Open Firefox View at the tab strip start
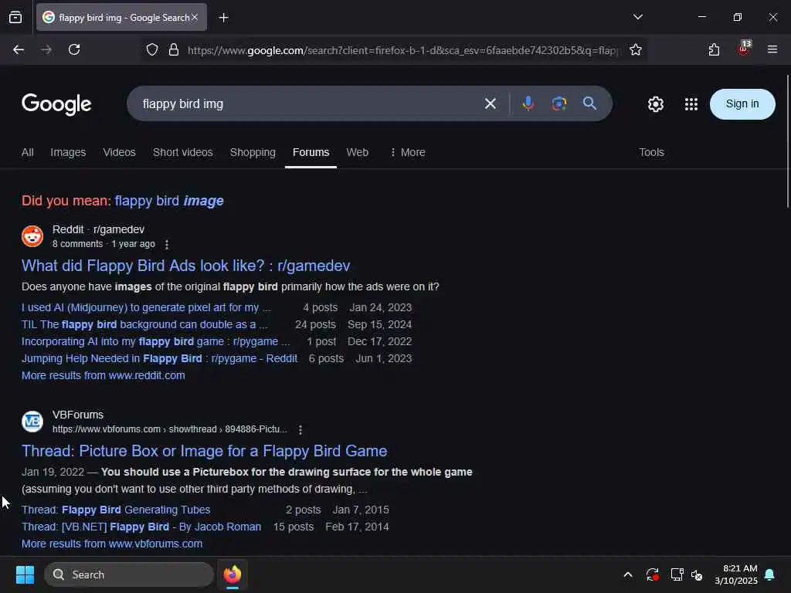Screen dimensions: 791x593 15,17
